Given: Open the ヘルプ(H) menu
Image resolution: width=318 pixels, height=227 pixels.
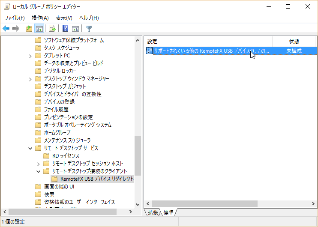Looking at the screenshot, I should tap(89, 18).
